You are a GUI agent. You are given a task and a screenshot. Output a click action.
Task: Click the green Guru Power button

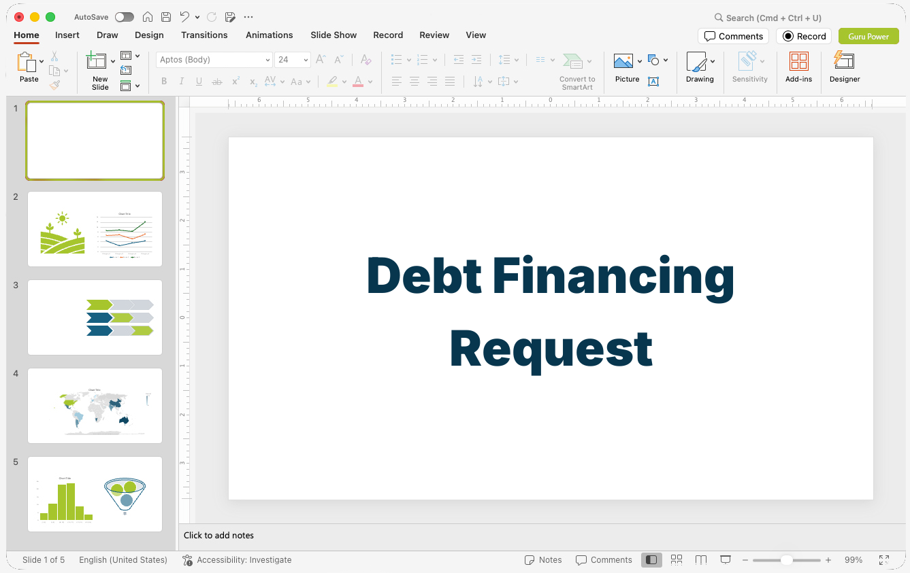(868, 36)
